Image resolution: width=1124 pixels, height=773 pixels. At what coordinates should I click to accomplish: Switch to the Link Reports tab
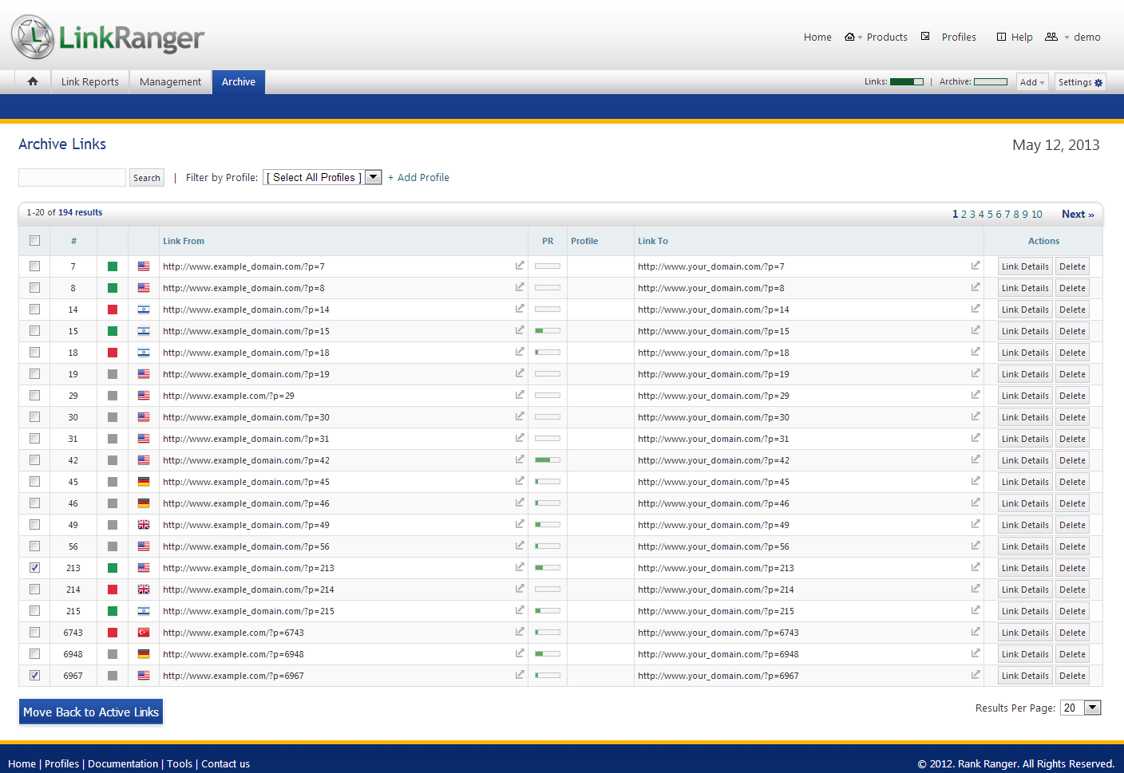[x=90, y=82]
